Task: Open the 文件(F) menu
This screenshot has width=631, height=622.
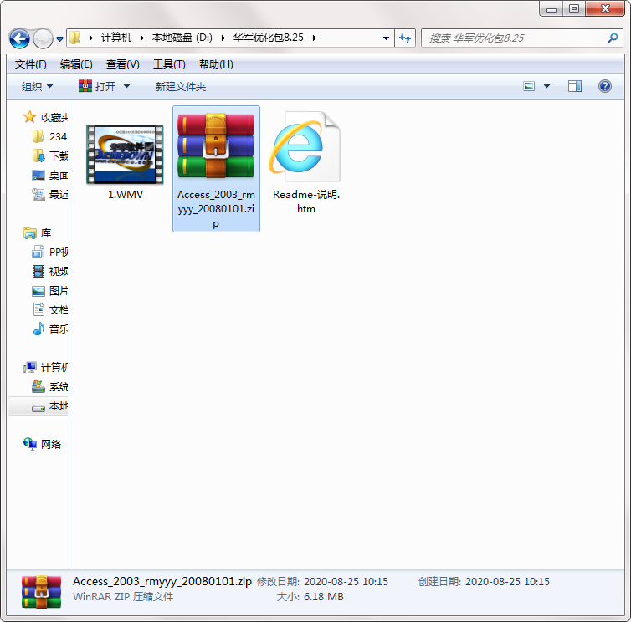Action: pyautogui.click(x=31, y=64)
